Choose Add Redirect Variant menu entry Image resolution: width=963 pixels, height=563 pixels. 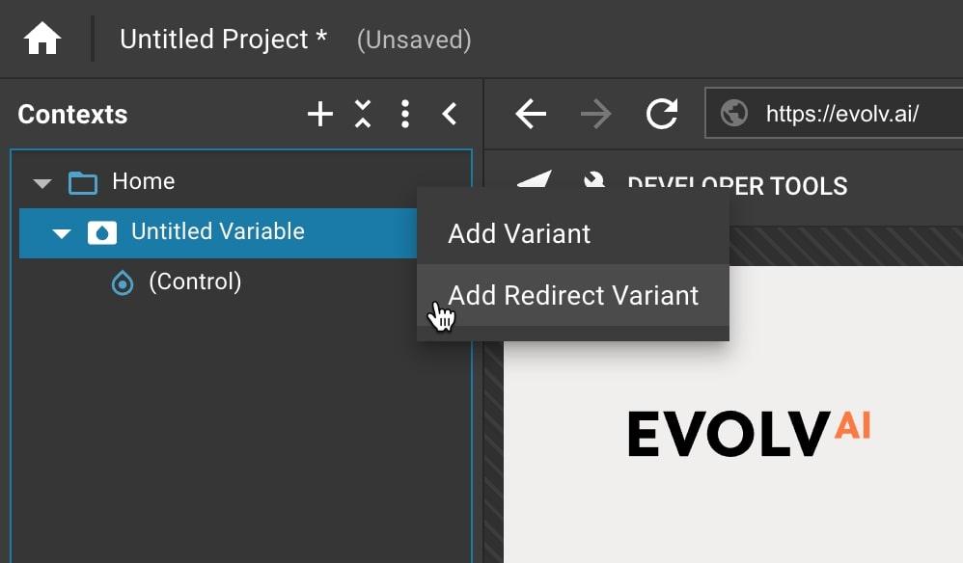coord(573,296)
